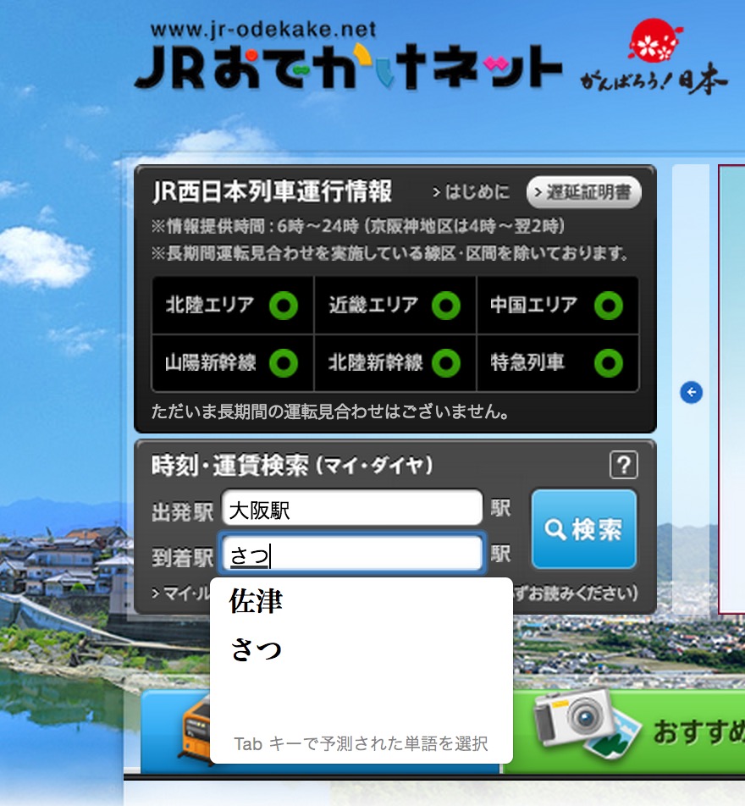Open 山陽新幹線 train status
The height and width of the screenshot is (806, 745).
coord(233,363)
